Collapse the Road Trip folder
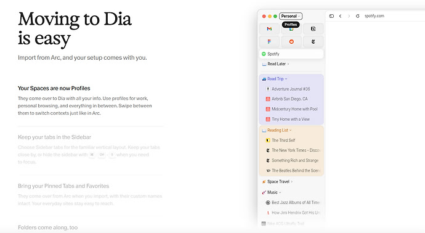Viewport: 425px width, 233px height. tap(275, 79)
